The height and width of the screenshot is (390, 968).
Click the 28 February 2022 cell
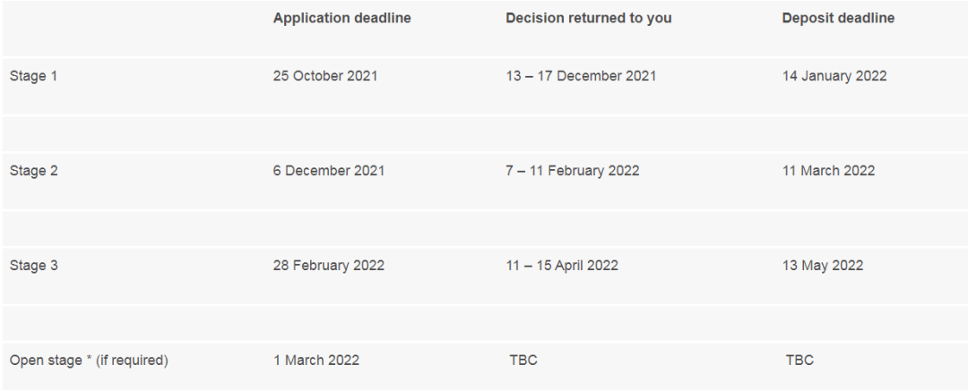(328, 266)
